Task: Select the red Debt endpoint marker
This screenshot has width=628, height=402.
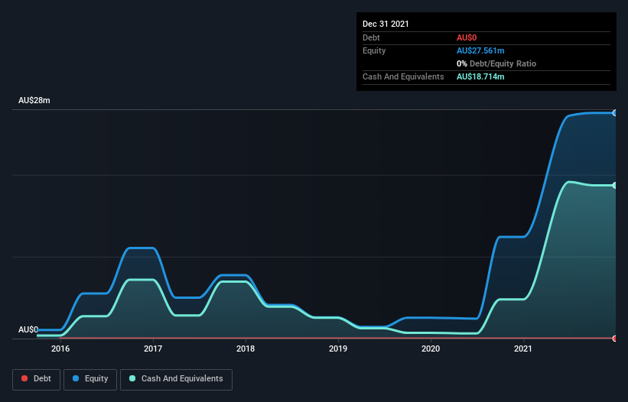Action: click(x=615, y=339)
